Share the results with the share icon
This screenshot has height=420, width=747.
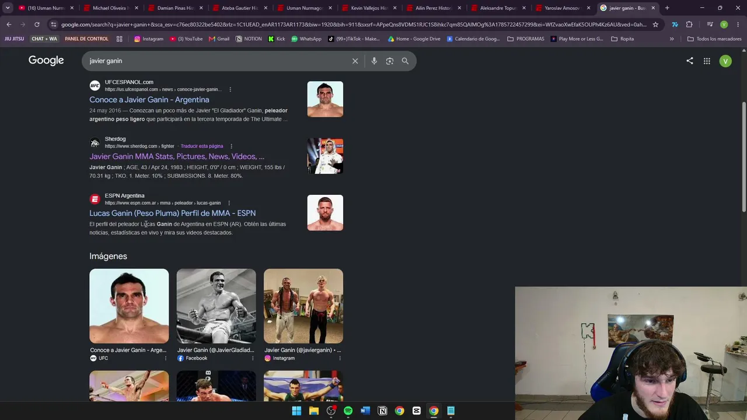(x=690, y=61)
